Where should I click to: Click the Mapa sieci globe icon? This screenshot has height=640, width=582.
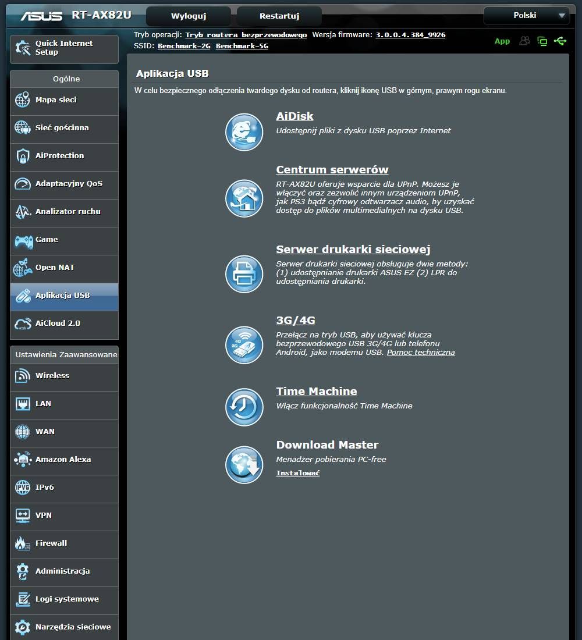pyautogui.click(x=23, y=100)
